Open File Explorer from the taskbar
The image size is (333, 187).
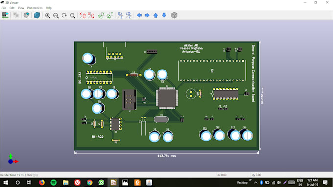click(66, 182)
